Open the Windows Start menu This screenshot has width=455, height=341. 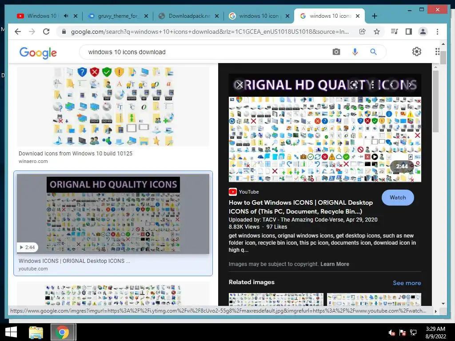[x=11, y=332]
